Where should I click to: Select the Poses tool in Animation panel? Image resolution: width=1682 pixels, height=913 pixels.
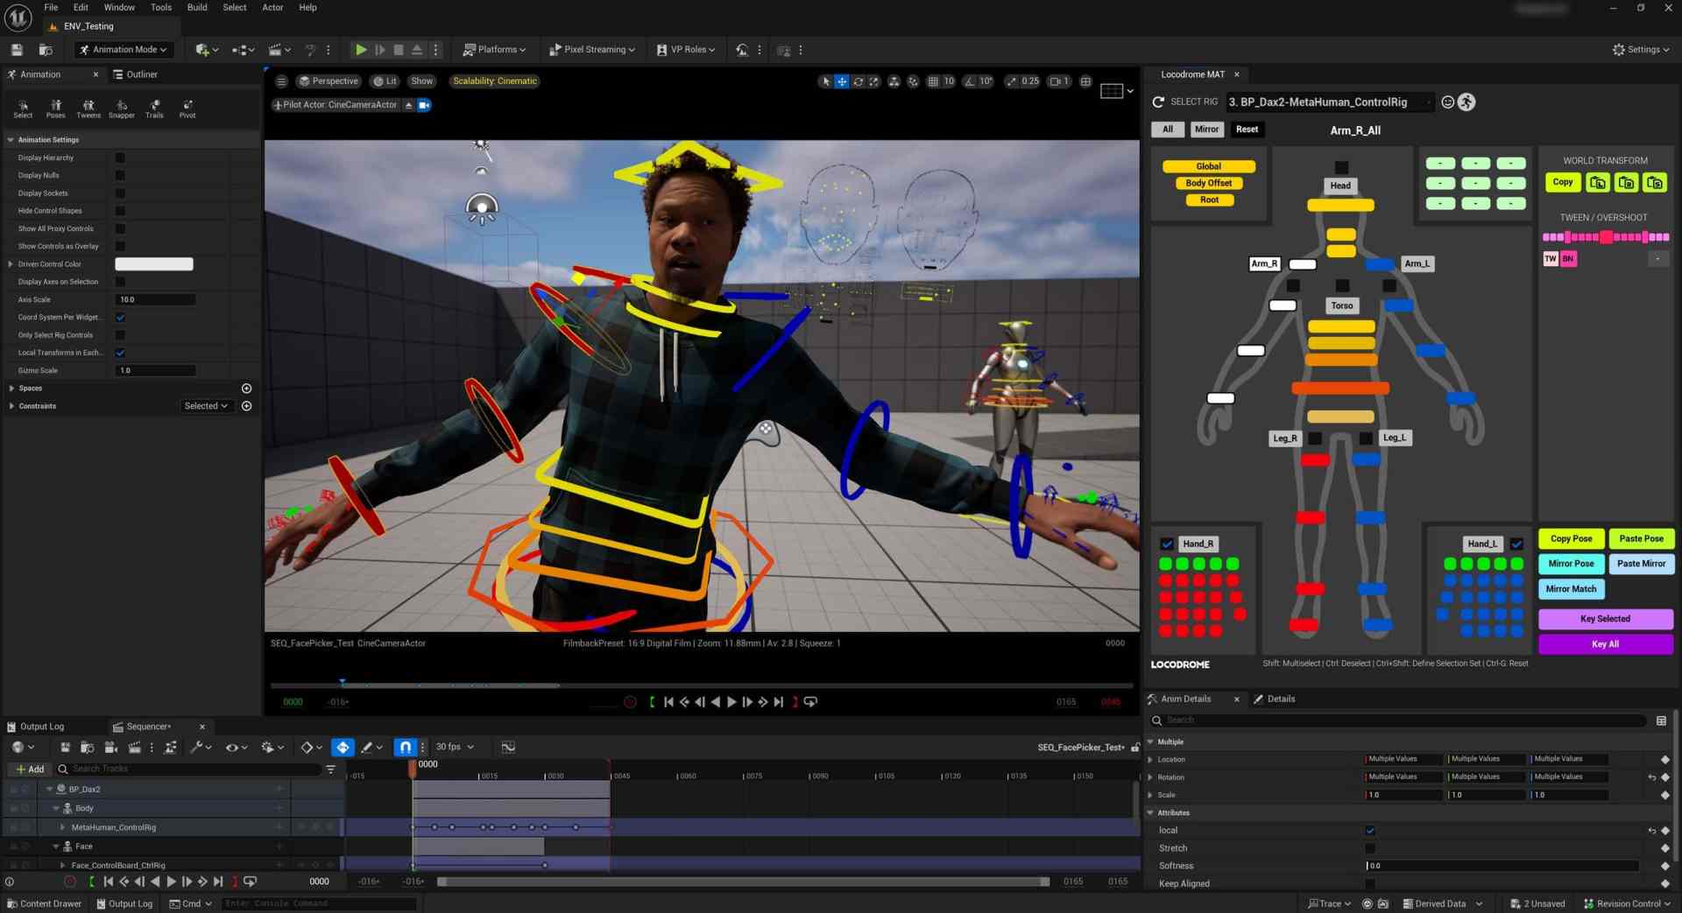(x=55, y=109)
